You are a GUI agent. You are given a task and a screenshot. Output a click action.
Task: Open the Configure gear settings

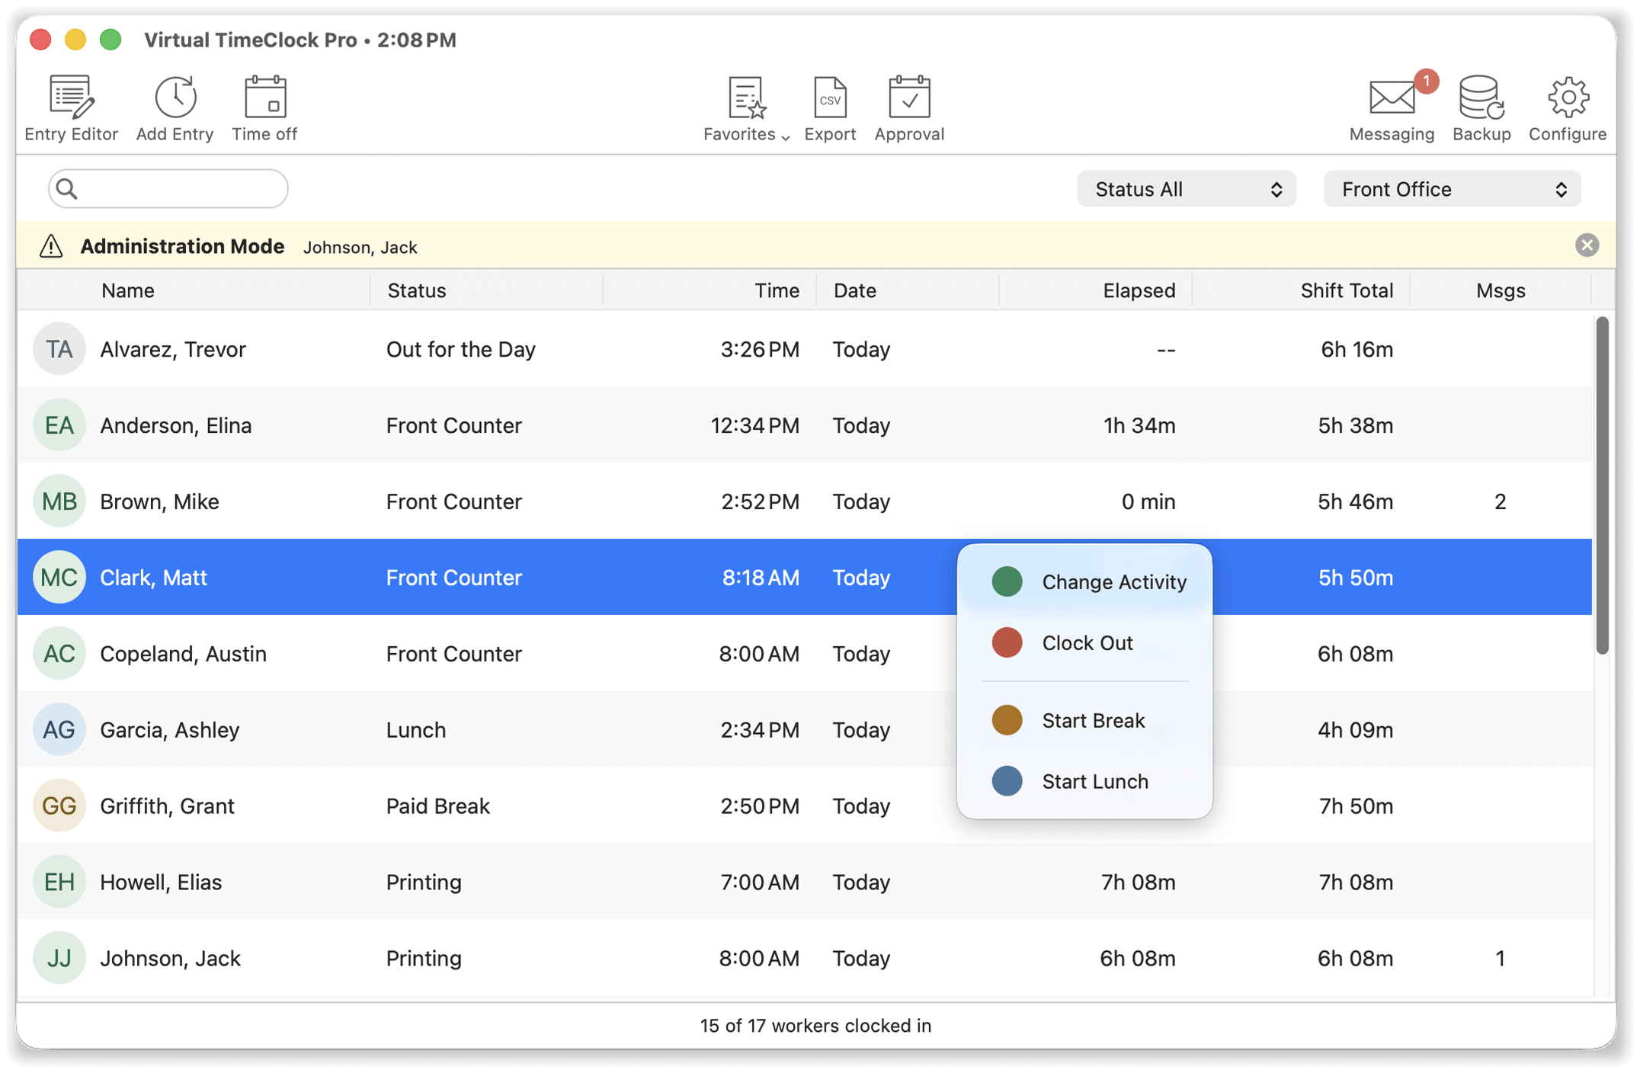1568,107
